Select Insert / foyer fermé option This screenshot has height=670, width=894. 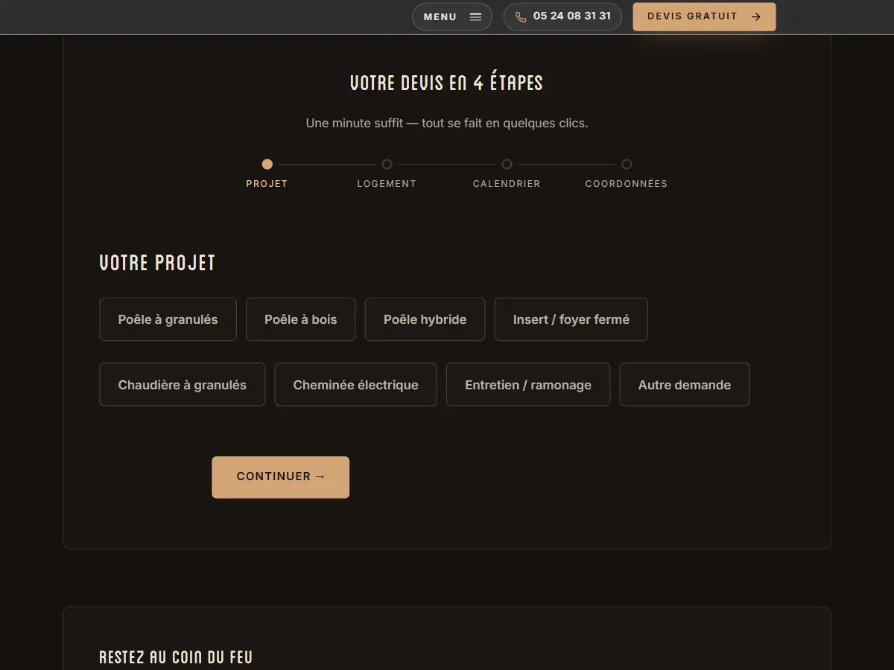(571, 319)
